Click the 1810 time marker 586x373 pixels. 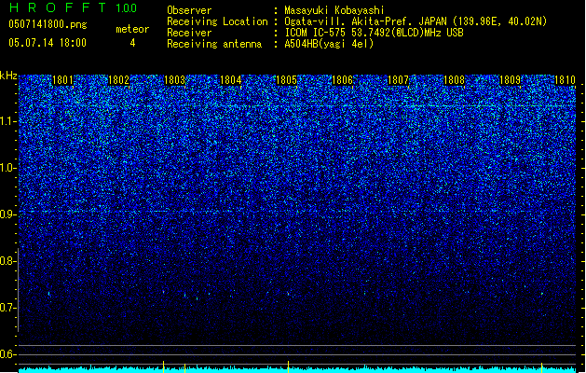[566, 80]
